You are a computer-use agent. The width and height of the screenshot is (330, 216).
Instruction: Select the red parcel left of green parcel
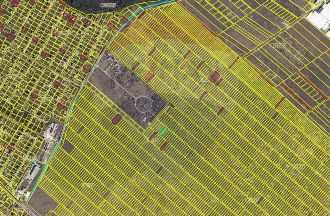[153, 136]
